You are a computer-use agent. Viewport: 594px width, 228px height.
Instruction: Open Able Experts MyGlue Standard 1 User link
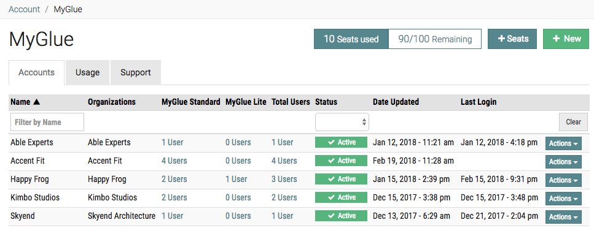pyautogui.click(x=173, y=143)
